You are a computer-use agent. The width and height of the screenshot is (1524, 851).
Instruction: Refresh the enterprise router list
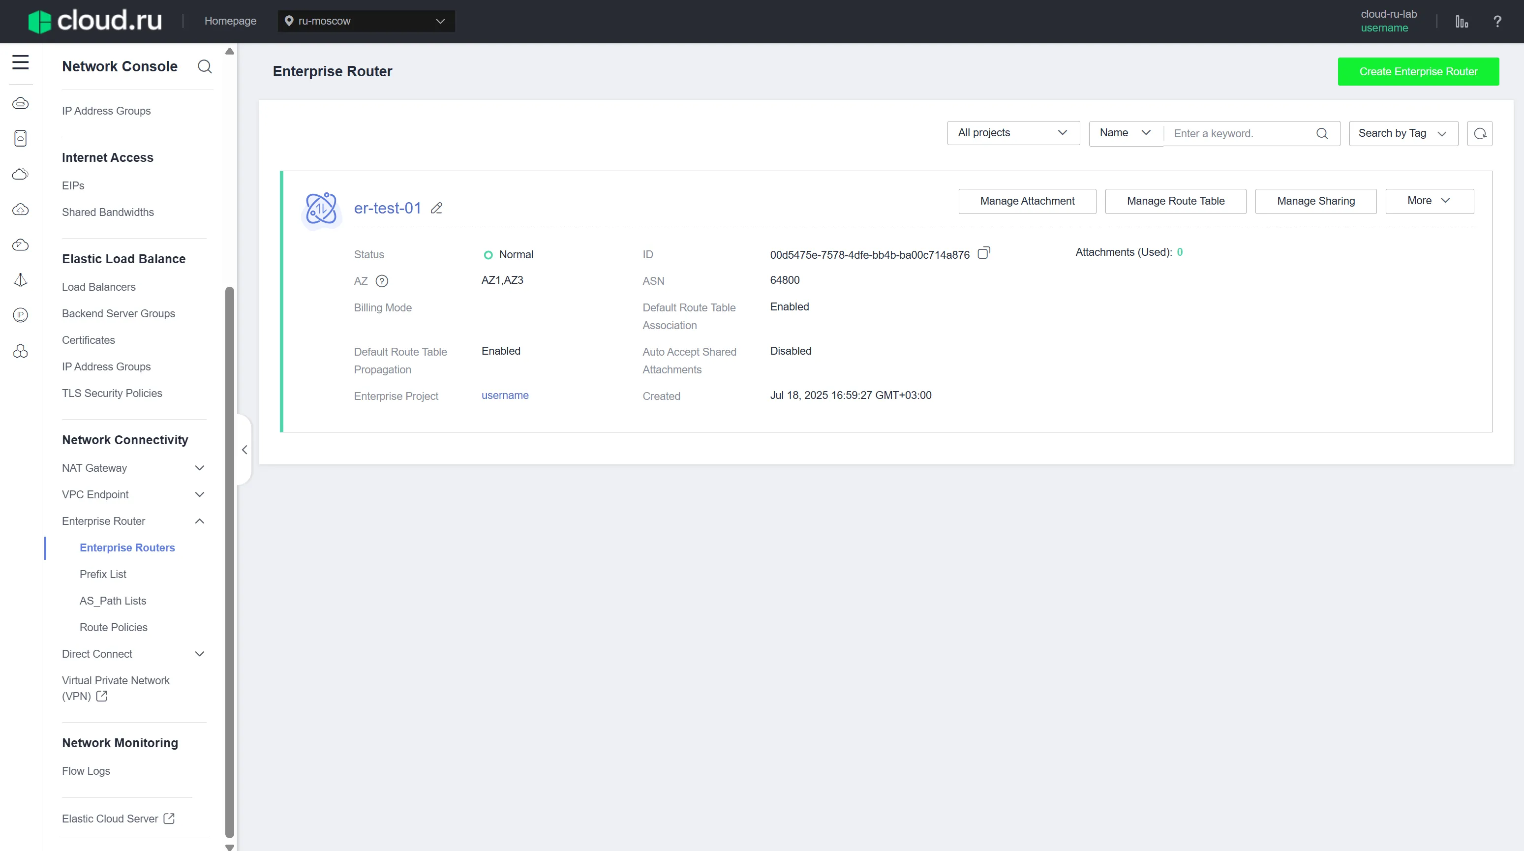(1480, 133)
